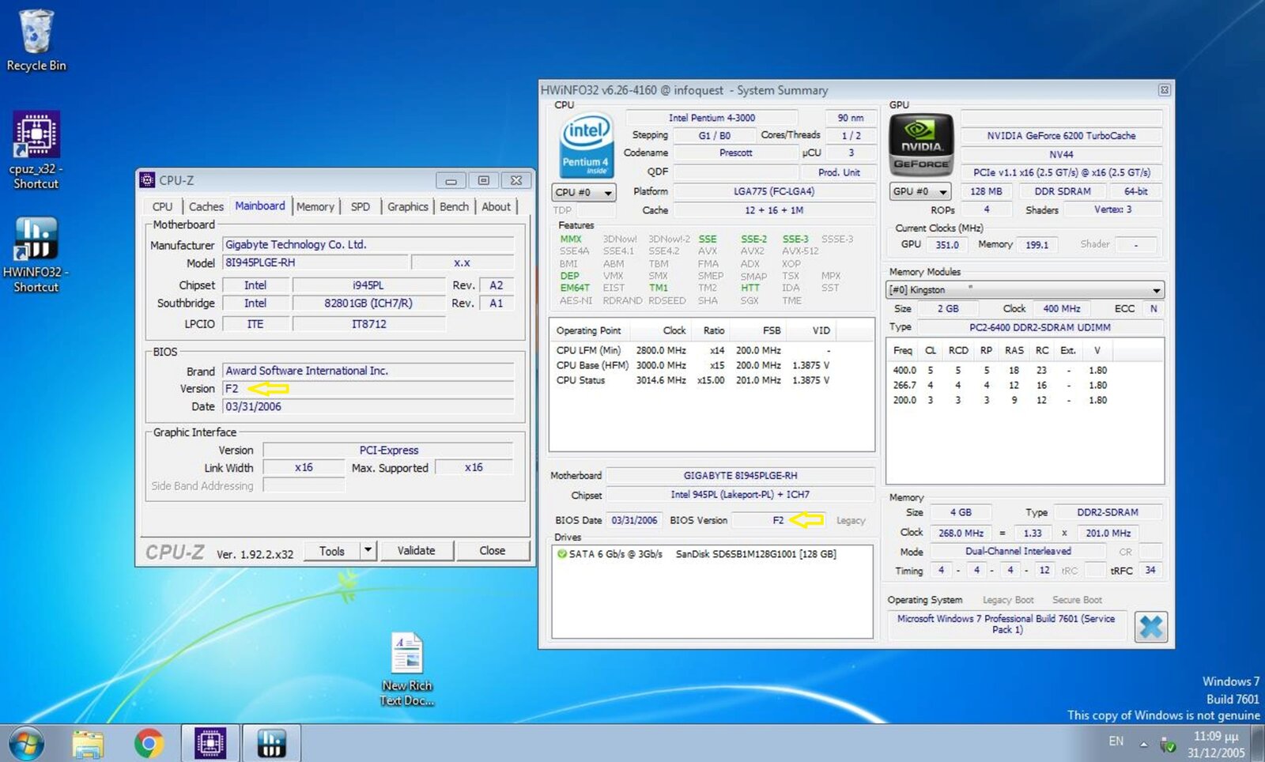Switch to CPU-Z via taskbar button
Screen dimensions: 1265x762
(210, 744)
